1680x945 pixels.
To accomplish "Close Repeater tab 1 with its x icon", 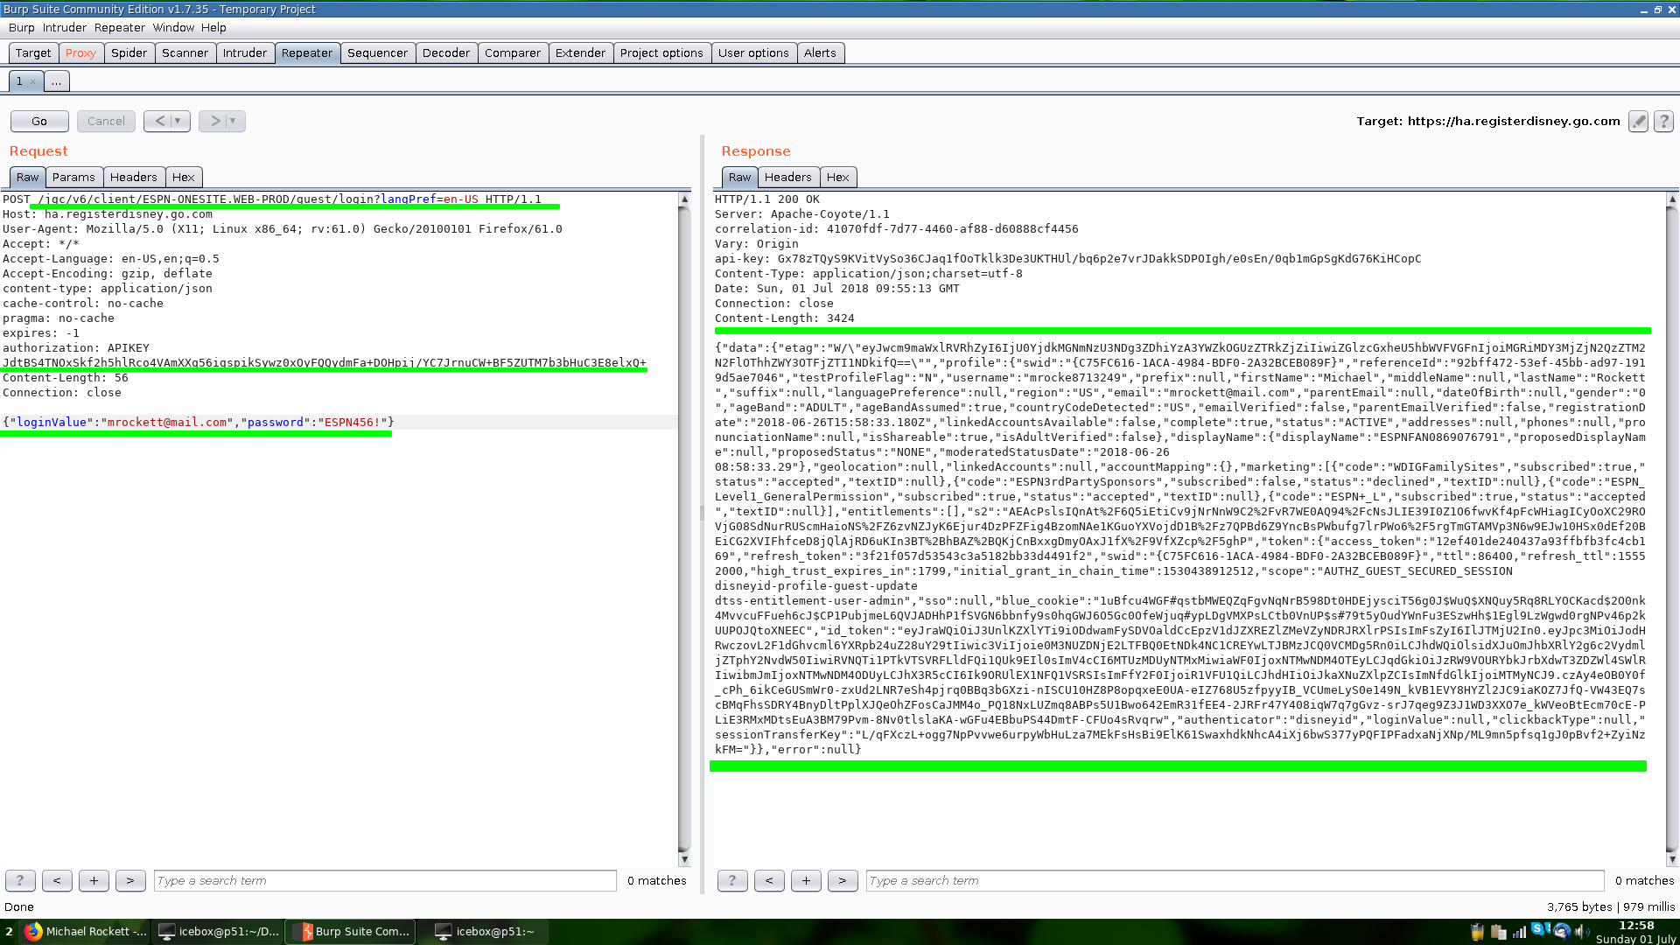I will click(33, 81).
